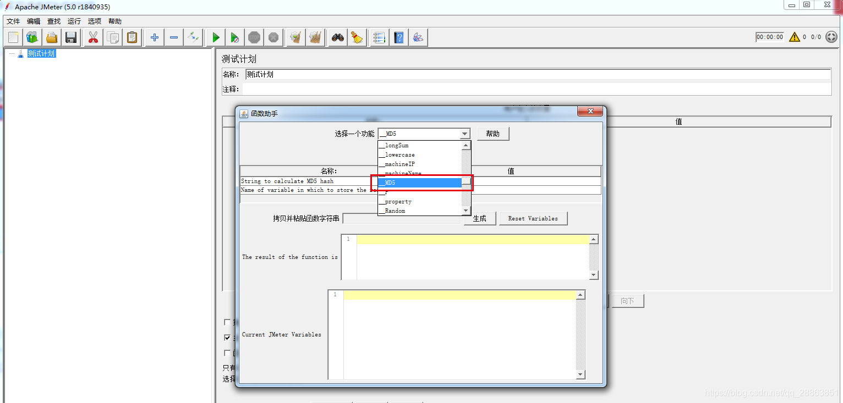Select __property from the function list
The width and height of the screenshot is (843, 403).
(419, 202)
